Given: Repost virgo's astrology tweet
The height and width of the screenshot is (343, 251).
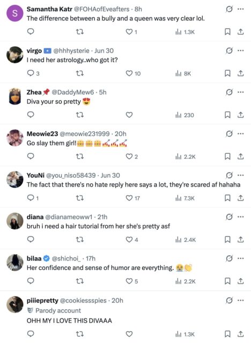Looking at the screenshot, I should coord(80,73).
